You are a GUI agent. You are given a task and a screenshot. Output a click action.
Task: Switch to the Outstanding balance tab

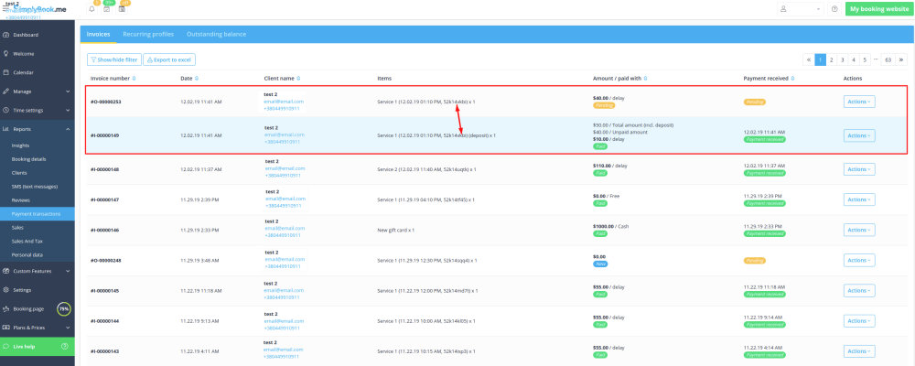pos(216,34)
